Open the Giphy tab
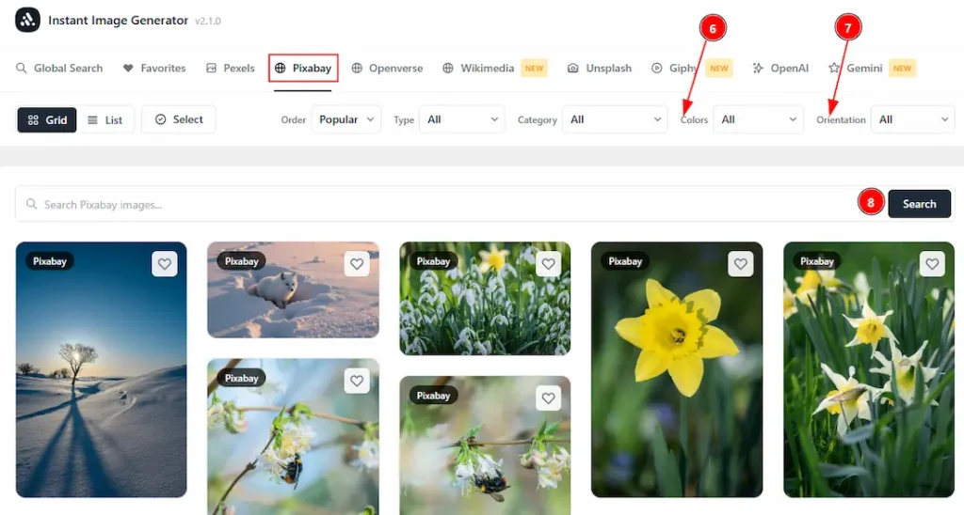This screenshot has width=964, height=515. [674, 69]
